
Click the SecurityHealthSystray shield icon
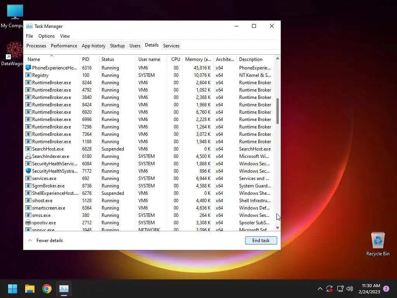tap(28, 171)
